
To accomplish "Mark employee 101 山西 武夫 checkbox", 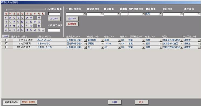I will [x=6, y=47].
